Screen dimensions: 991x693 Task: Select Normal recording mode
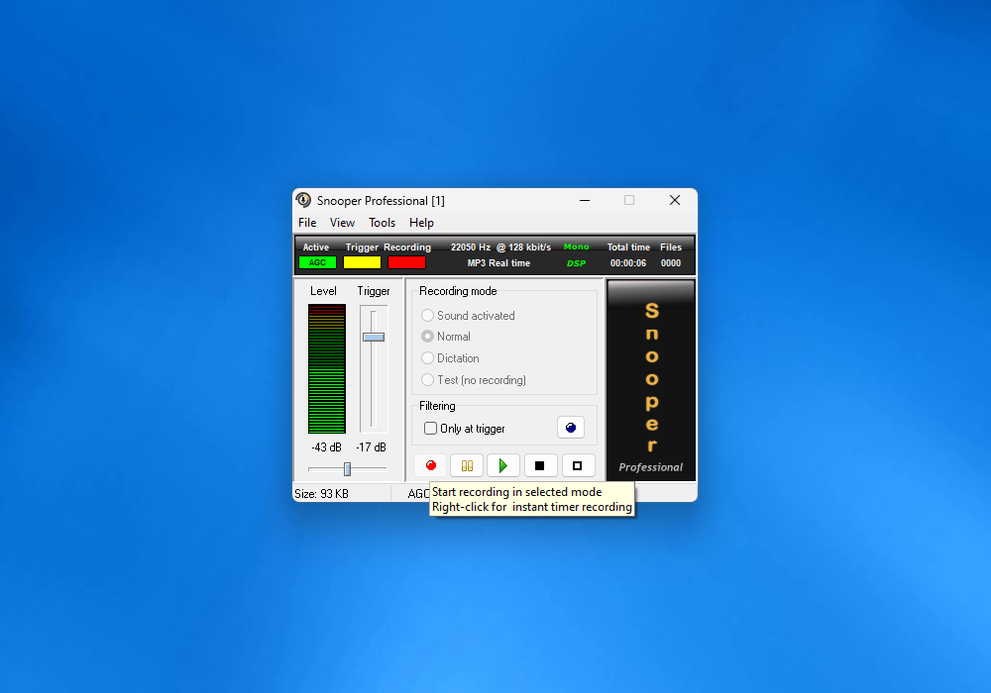pos(446,337)
